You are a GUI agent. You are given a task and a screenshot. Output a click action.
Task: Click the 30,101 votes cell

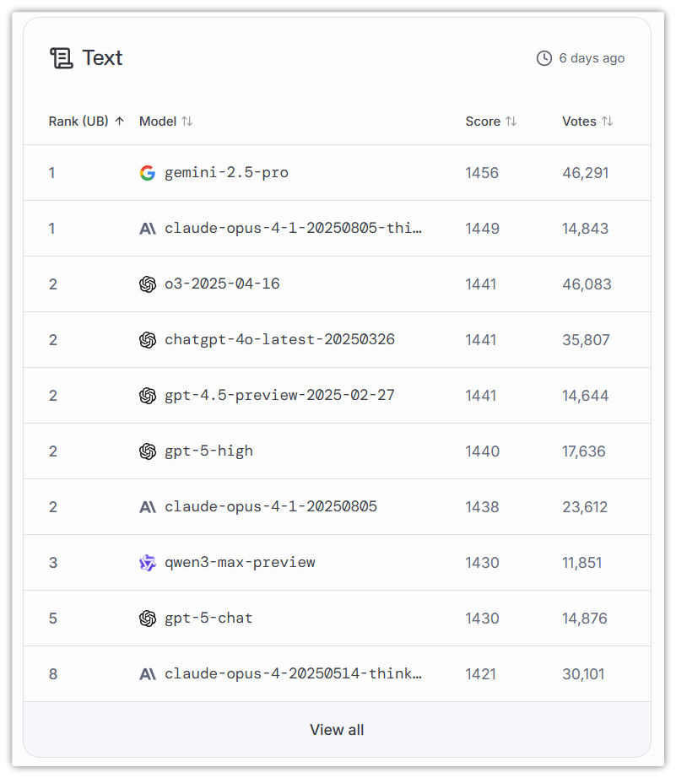pyautogui.click(x=584, y=674)
